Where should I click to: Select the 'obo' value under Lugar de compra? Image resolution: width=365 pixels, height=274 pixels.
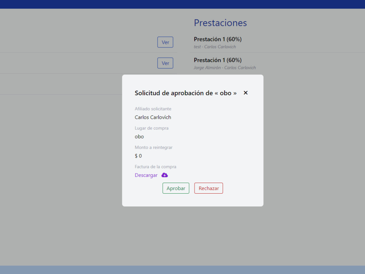(x=139, y=137)
